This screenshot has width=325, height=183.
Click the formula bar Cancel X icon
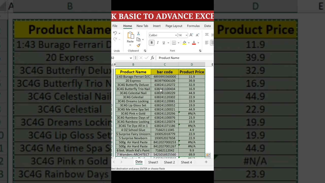point(141,58)
